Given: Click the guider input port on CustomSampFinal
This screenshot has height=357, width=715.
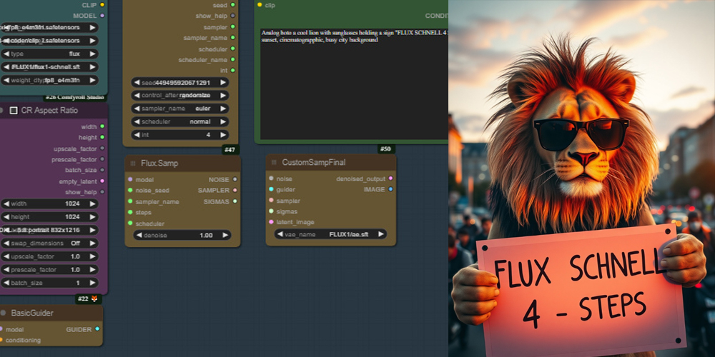Looking at the screenshot, I should point(271,189).
